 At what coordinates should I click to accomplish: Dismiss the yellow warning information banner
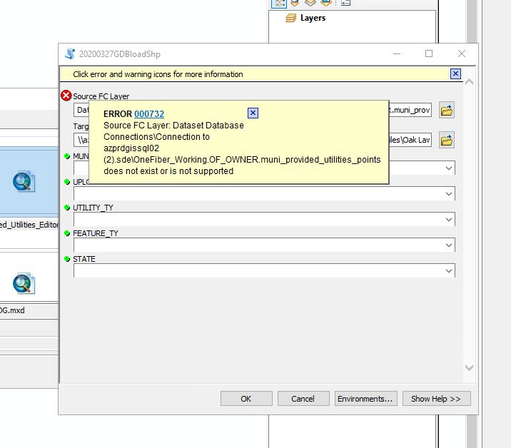click(x=455, y=74)
